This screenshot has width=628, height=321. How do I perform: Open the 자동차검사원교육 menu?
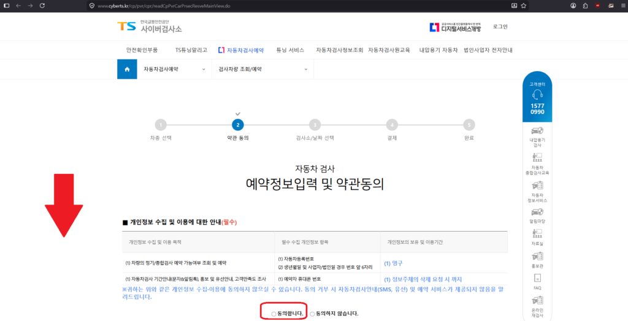389,50
